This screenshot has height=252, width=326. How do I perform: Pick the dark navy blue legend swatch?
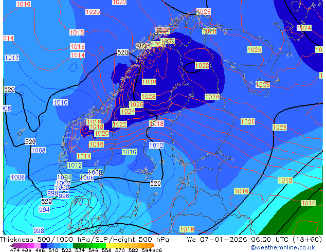point(44,245)
